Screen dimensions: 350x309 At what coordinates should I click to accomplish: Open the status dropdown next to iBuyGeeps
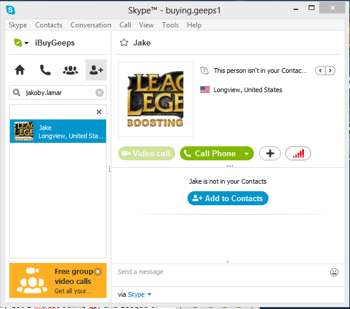tap(27, 43)
